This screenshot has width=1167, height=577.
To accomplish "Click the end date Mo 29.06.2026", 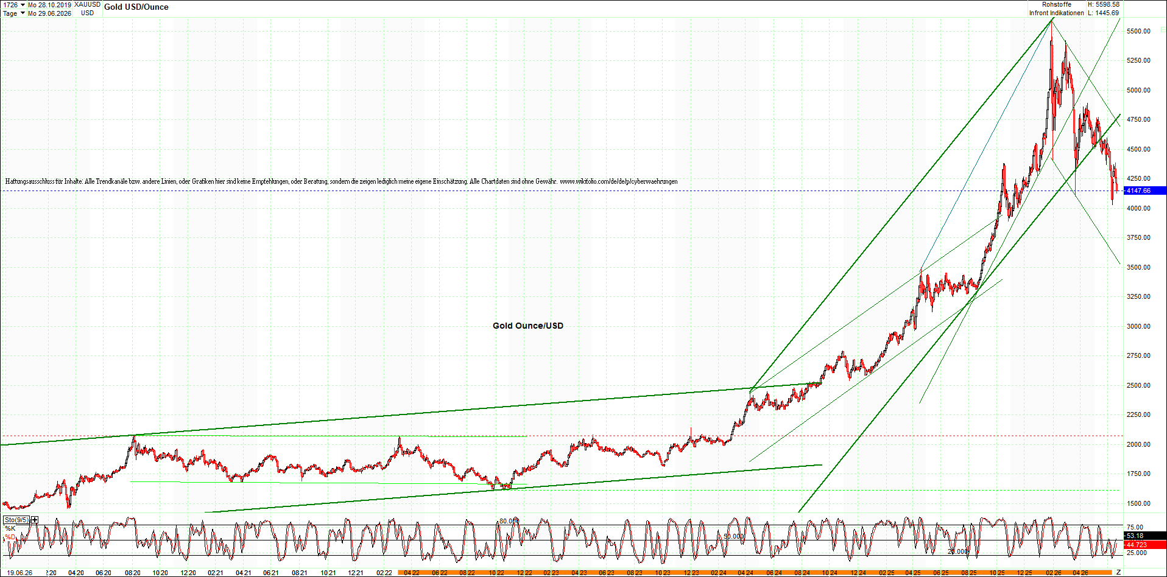I will pyautogui.click(x=49, y=13).
